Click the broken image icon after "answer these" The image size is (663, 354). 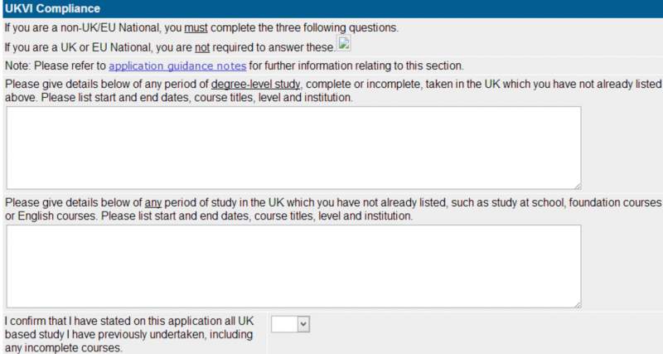[345, 45]
